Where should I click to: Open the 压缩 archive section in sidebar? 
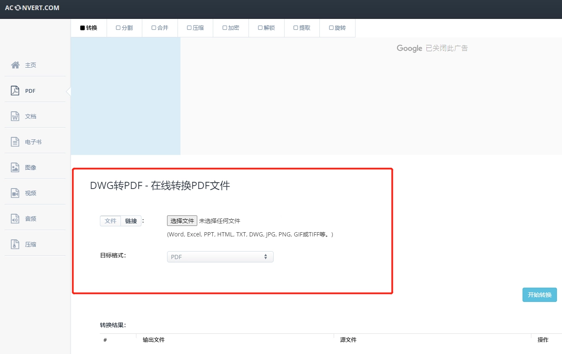(31, 244)
